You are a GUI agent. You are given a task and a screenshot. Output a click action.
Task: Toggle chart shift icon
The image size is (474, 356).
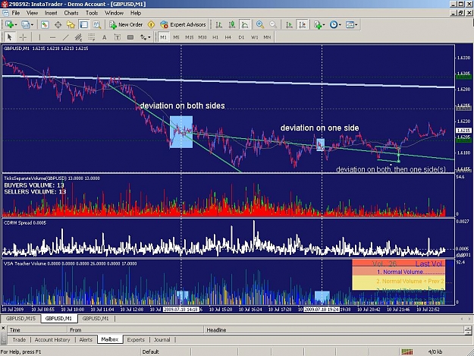point(302,25)
